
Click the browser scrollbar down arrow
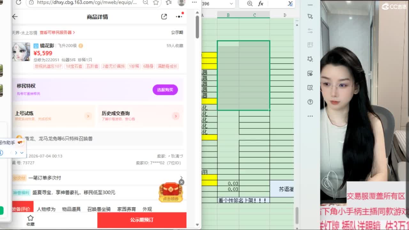[x=197, y=225]
